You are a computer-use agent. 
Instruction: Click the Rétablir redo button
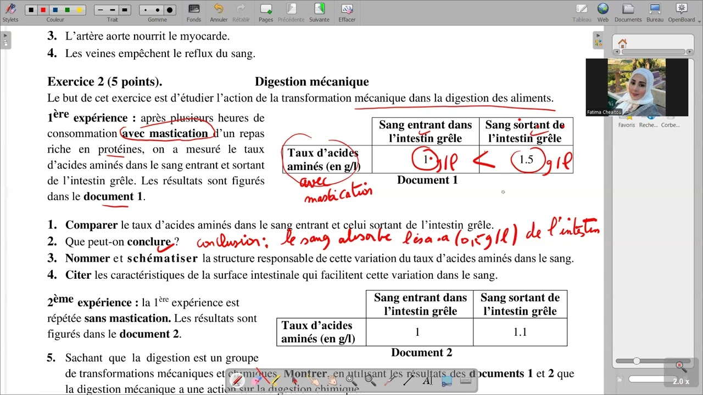pyautogui.click(x=241, y=13)
